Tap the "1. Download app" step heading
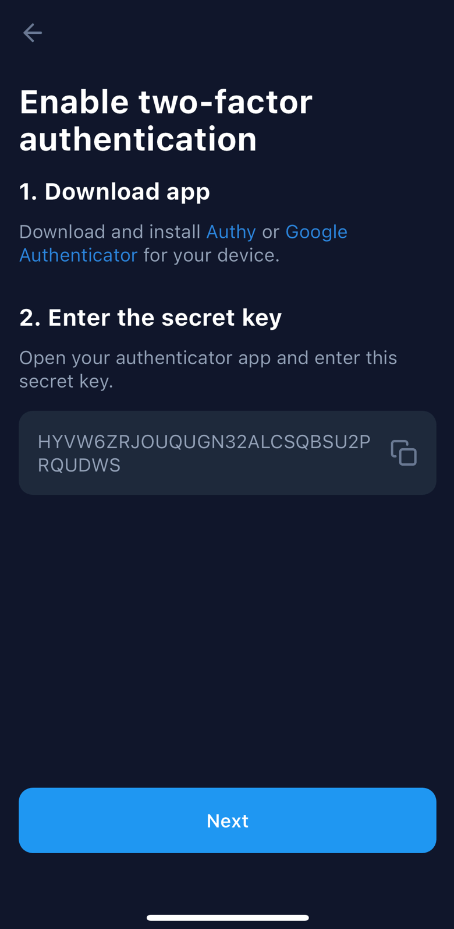 coord(115,192)
